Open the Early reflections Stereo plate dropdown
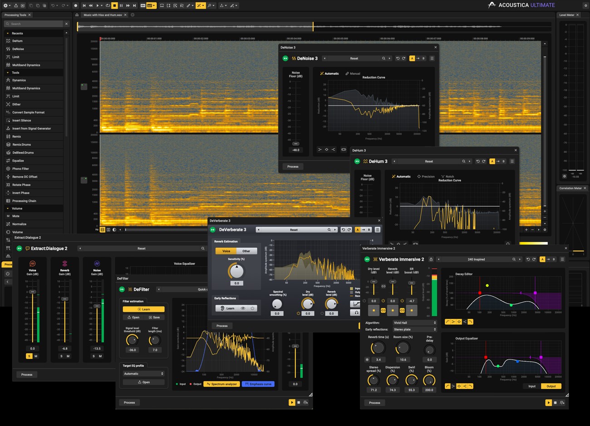Viewport: 590px width, 426px height. [x=415, y=329]
